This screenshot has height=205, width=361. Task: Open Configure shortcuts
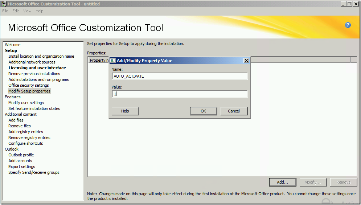pos(25,143)
